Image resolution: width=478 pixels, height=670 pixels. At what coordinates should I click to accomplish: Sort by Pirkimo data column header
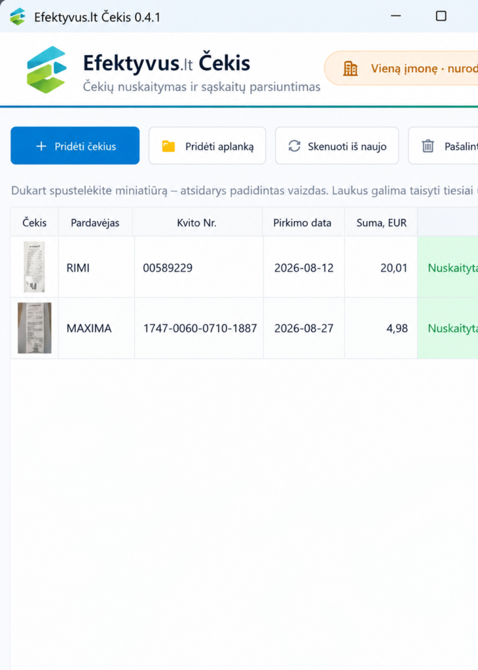tap(303, 222)
